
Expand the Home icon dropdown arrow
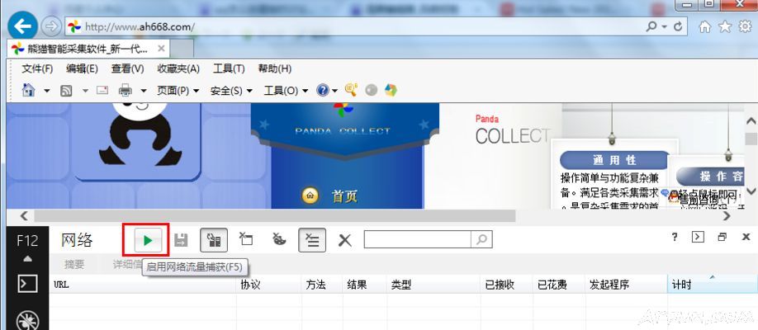click(47, 91)
